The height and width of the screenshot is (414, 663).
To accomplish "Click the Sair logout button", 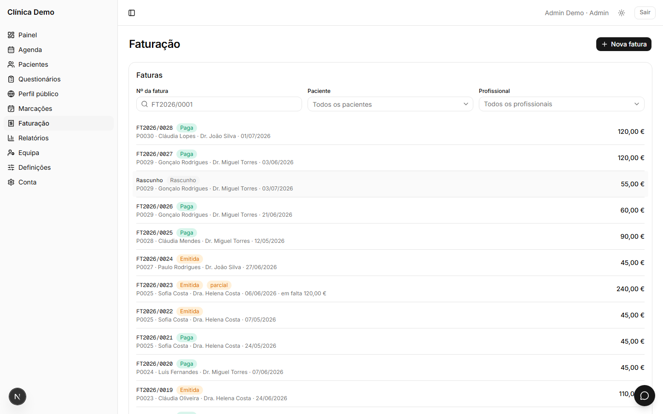I will [645, 12].
